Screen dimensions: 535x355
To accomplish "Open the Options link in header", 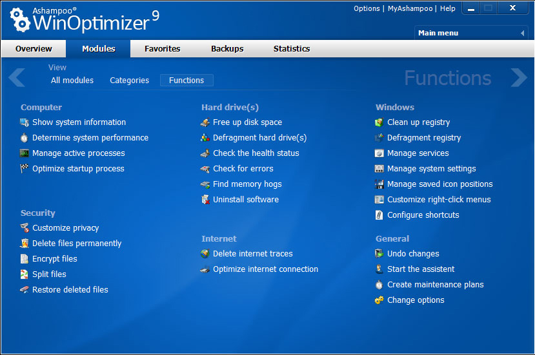I will (367, 8).
